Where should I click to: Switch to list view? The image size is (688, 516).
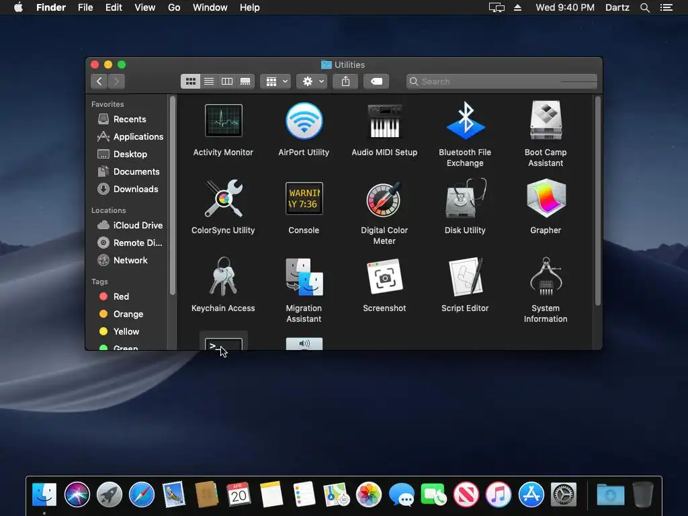[209, 81]
